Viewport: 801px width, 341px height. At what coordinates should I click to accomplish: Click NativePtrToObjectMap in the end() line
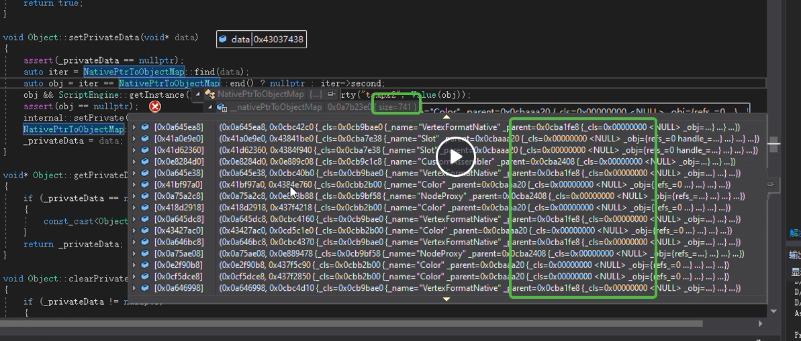click(169, 83)
